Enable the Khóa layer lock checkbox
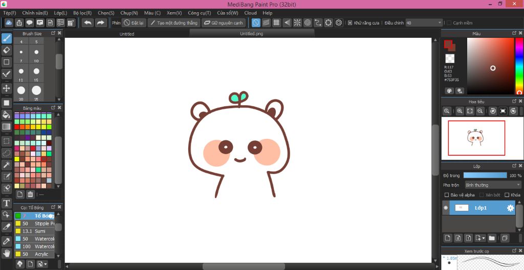The image size is (524, 270). (x=507, y=195)
